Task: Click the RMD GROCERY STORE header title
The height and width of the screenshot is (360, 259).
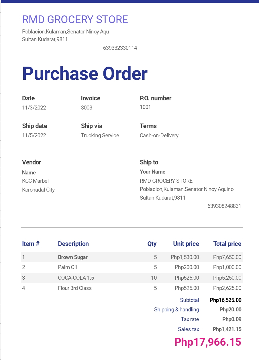Action: pyautogui.click(x=75, y=20)
